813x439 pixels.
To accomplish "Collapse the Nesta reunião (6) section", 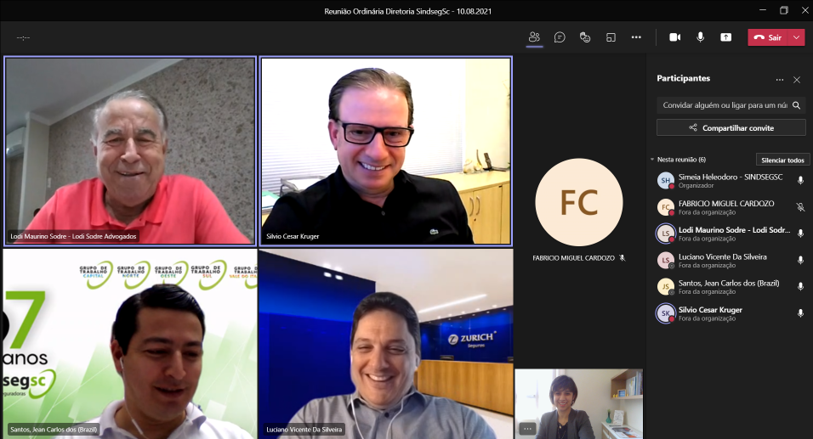I will coord(652,160).
